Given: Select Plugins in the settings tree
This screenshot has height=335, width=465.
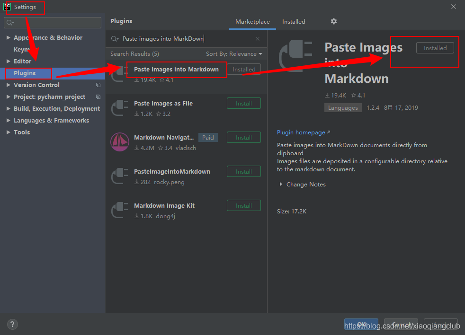Looking at the screenshot, I should click(x=25, y=73).
